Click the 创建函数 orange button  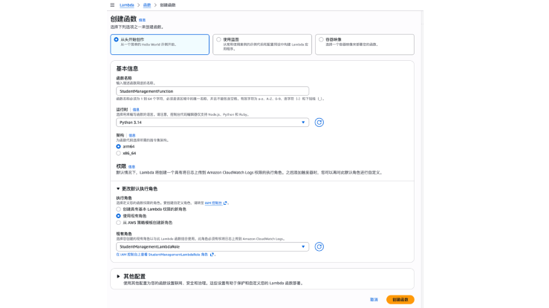(x=400, y=299)
